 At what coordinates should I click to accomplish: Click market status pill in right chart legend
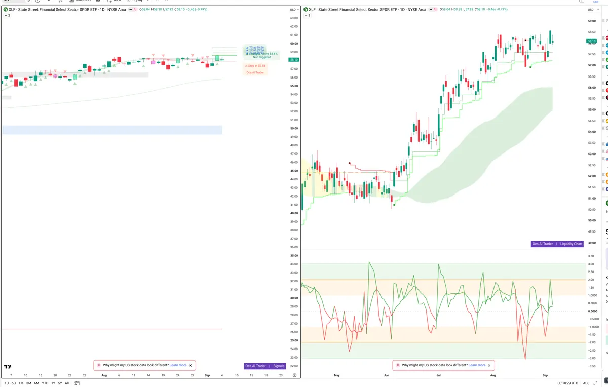tap(433, 10)
